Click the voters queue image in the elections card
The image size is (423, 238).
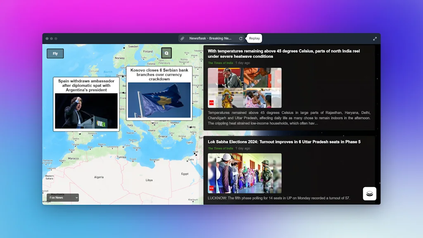point(245,173)
